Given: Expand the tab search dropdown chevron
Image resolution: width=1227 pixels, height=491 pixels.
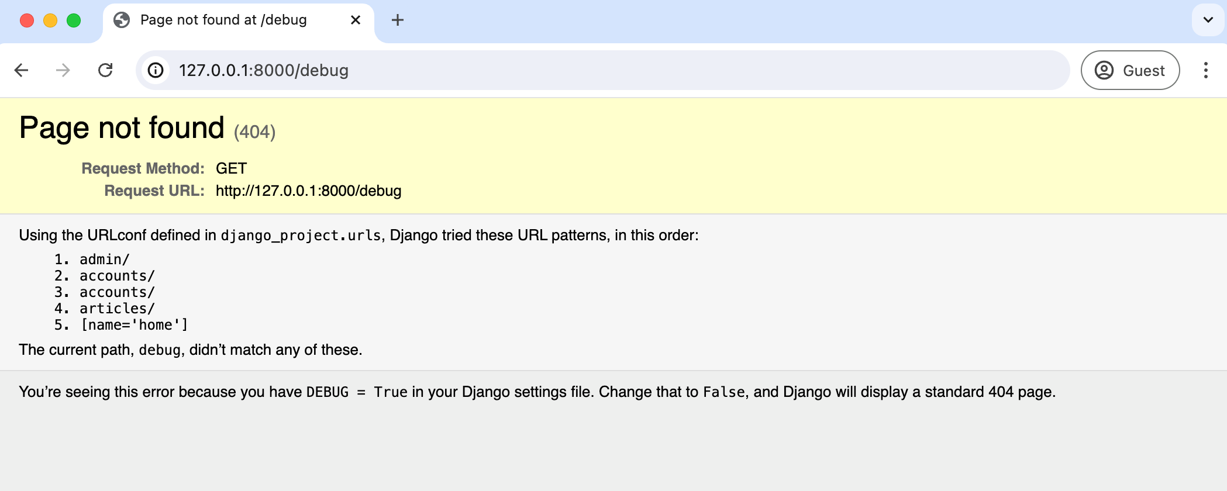Looking at the screenshot, I should [x=1208, y=20].
